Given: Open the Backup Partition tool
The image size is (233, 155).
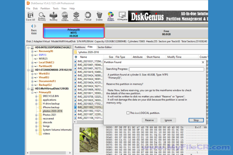Looking at the screenshot, I should pyautogui.click(x=111, y=16).
